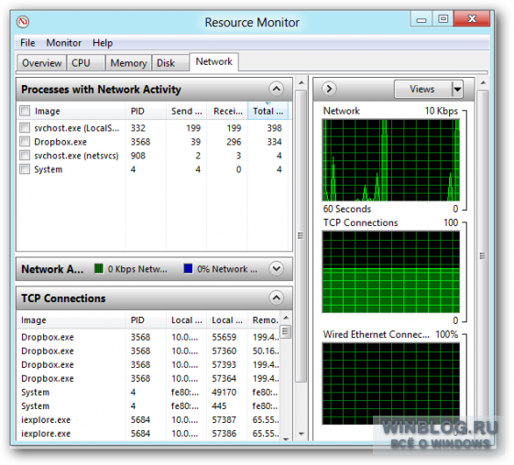Click the TCP Connections list scrollbar thumb
Viewport: 514px width, 465px height.
[x=286, y=331]
